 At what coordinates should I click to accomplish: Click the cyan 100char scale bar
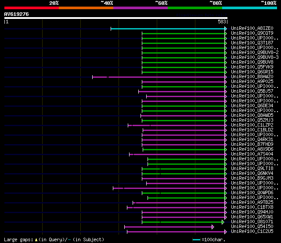(x=196, y=240)
